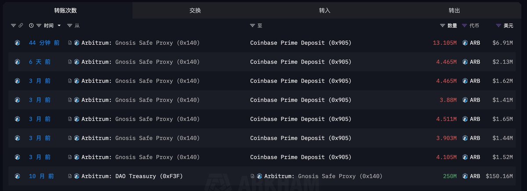Click the contract document icon in the 10 月 前 row
This screenshot has height=191, width=527.
[70, 176]
